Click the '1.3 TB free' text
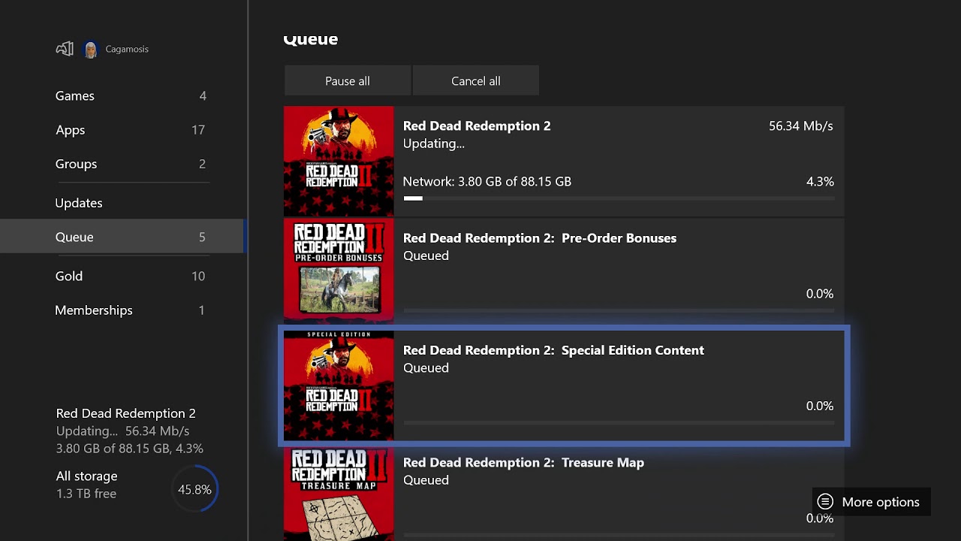 [86, 494]
